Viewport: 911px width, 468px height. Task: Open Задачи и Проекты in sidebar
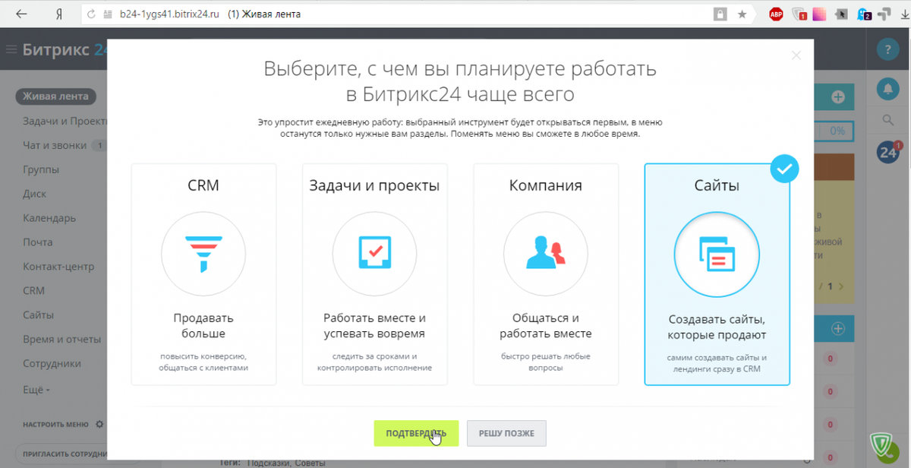tap(65, 121)
